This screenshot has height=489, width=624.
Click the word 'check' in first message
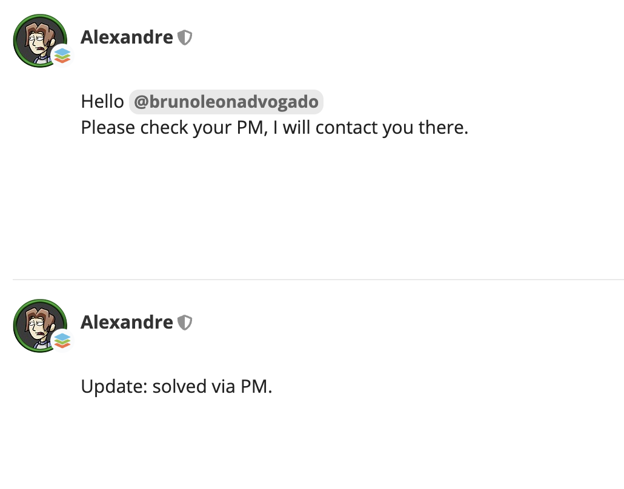point(164,128)
